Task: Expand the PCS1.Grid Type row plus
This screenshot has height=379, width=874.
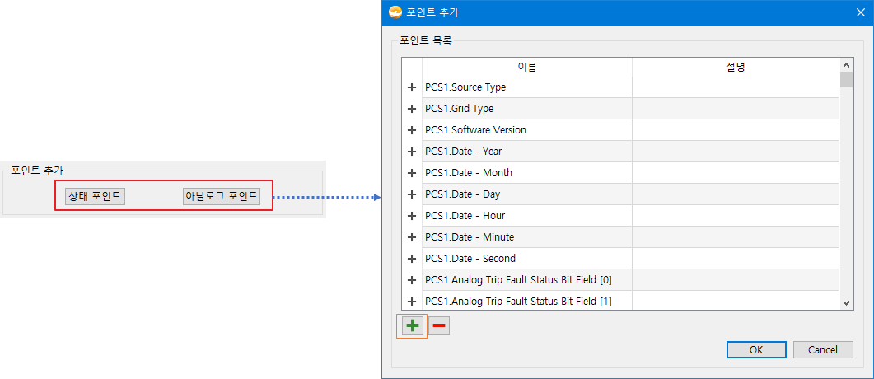Action: [412, 109]
